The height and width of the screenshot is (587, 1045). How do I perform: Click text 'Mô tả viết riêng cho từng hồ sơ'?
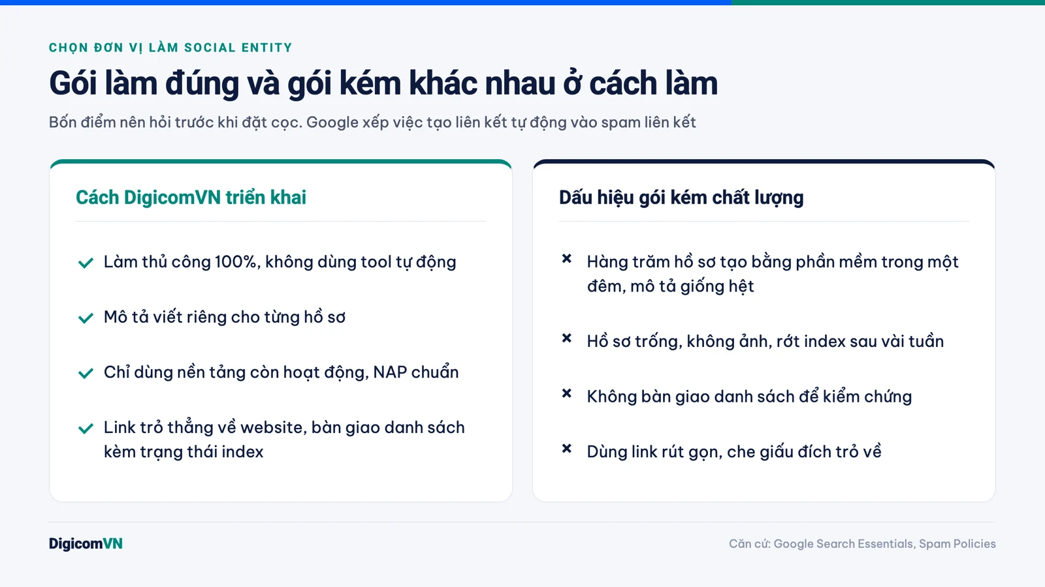225,317
